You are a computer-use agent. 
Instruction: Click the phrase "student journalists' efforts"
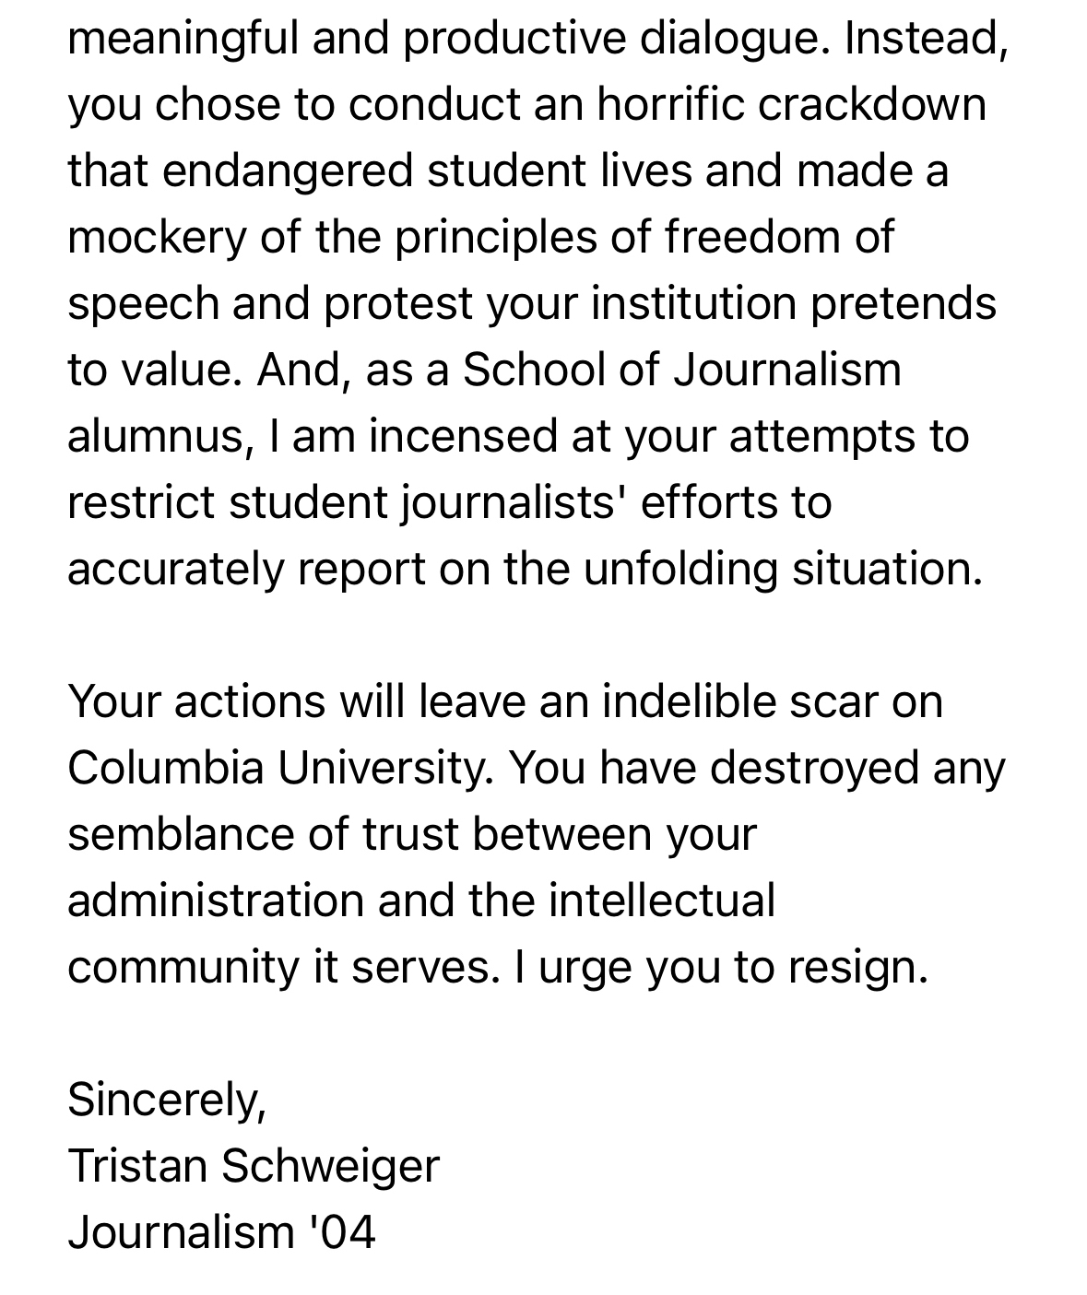click(529, 502)
